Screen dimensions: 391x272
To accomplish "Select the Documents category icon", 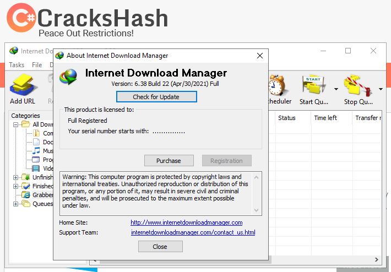I will pyautogui.click(x=36, y=142).
